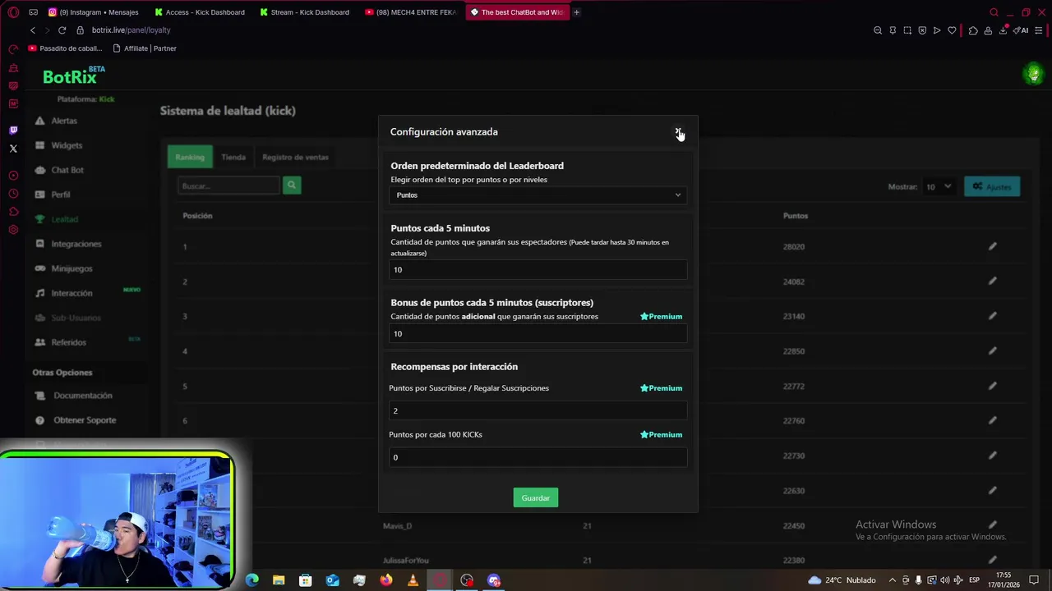Click the green search button
Screen dimensions: 1052x591
(292, 186)
